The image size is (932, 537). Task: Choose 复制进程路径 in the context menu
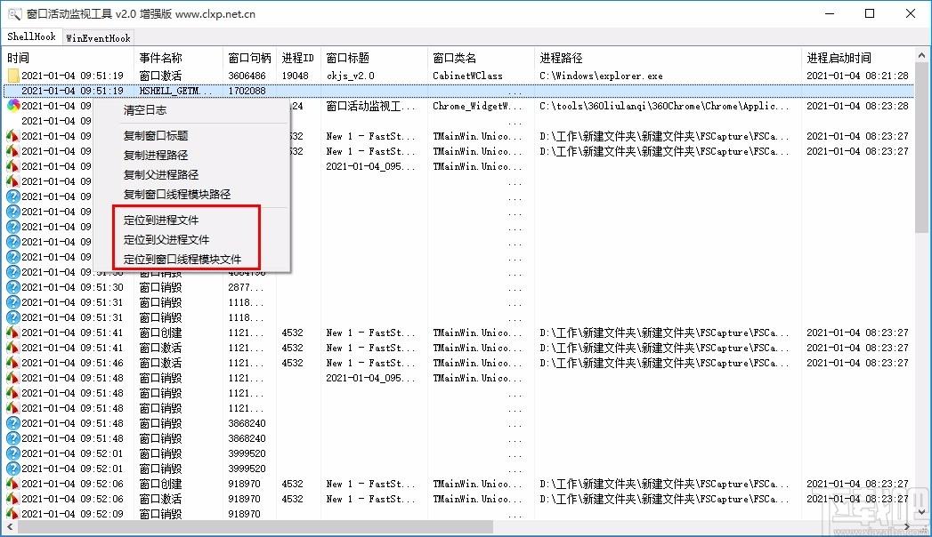coord(156,156)
